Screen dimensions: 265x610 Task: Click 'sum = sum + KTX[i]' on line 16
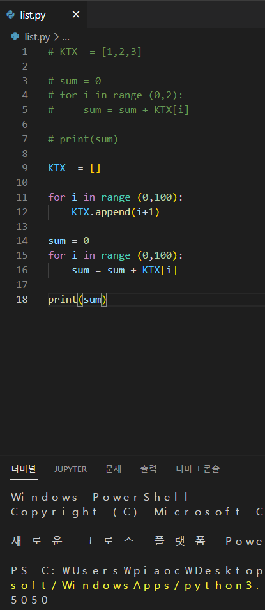coord(125,270)
